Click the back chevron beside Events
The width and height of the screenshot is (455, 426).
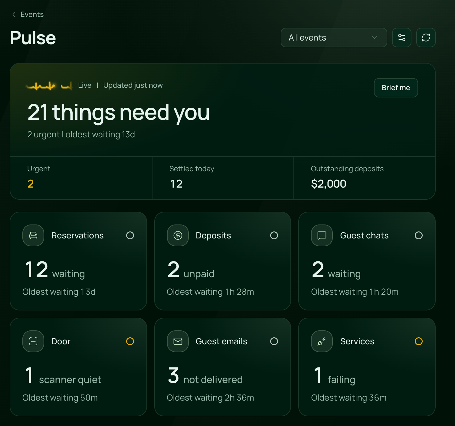[x=14, y=15]
